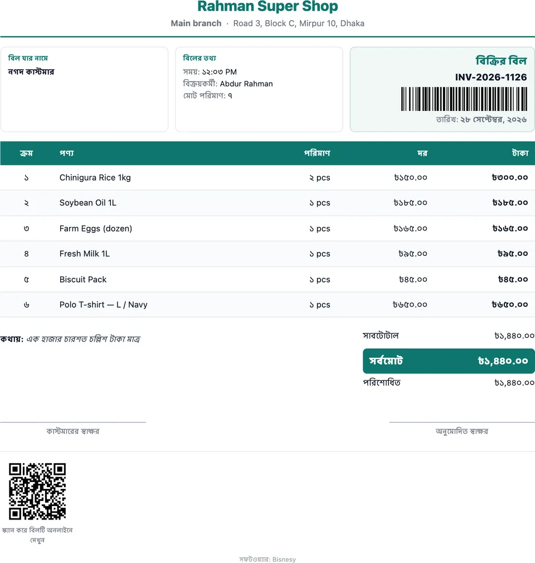
Task: Select the salesperson name "Abdur Rahman"
Action: (246, 84)
